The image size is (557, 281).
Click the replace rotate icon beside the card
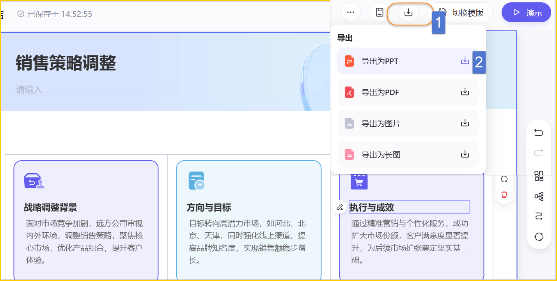(x=504, y=179)
